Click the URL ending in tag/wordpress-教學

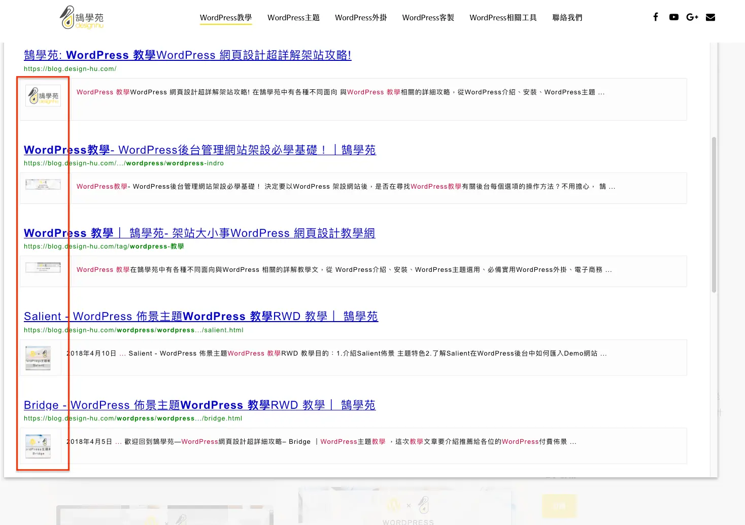point(104,247)
